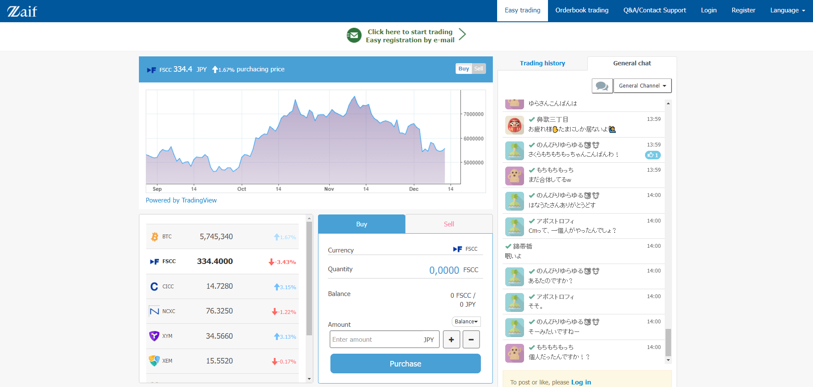This screenshot has height=387, width=813.
Task: Click the right chevron beside Easy registration
Action: pos(462,34)
